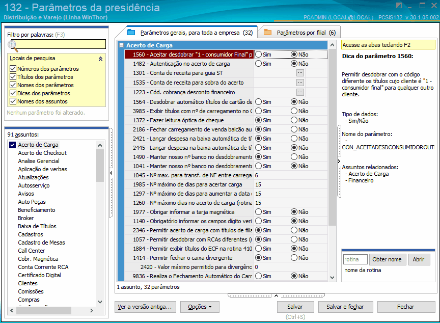440x323 pixels.
Task: Open lookup button for 1301 Conta de receita
Action: pos(300,73)
